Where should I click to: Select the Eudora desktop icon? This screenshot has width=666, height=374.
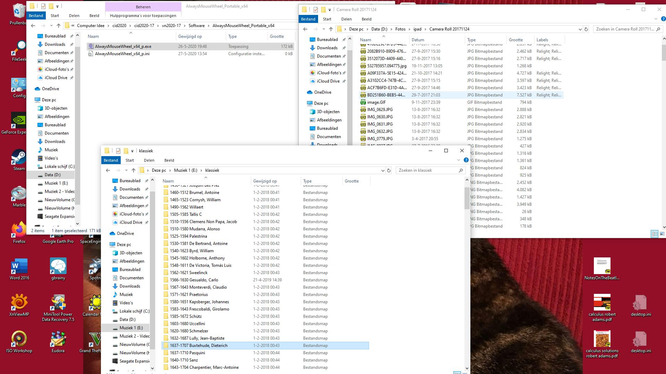58,342
